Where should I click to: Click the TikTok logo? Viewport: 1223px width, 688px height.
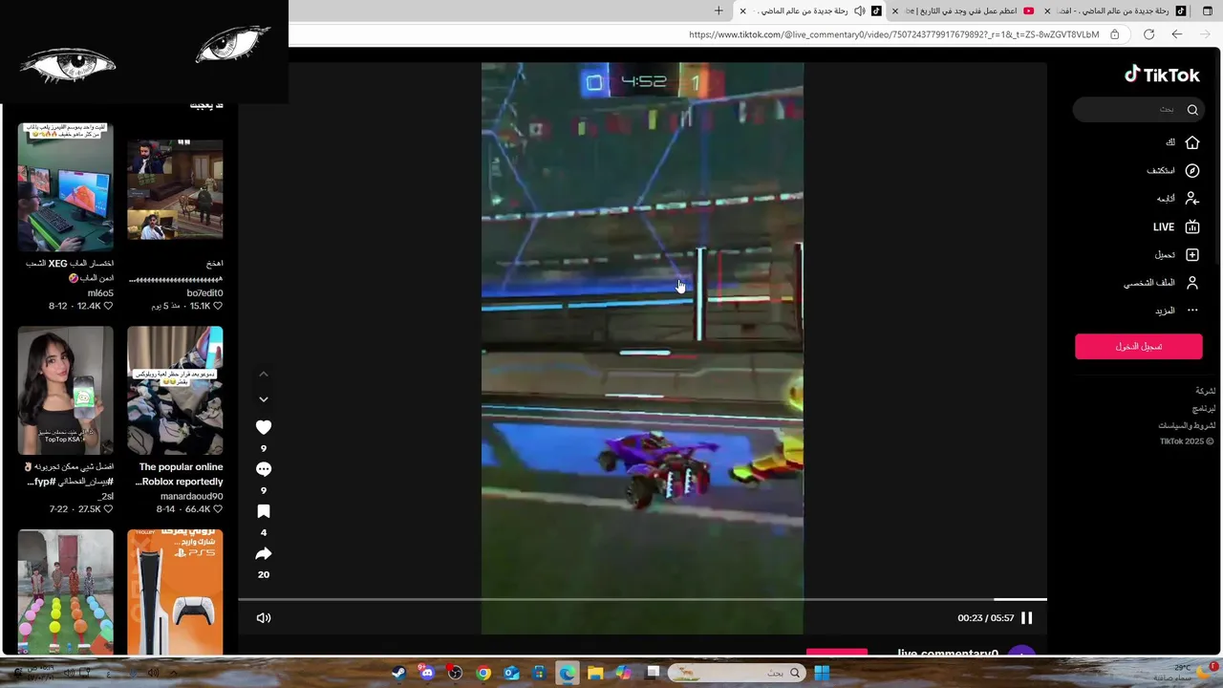[1162, 75]
